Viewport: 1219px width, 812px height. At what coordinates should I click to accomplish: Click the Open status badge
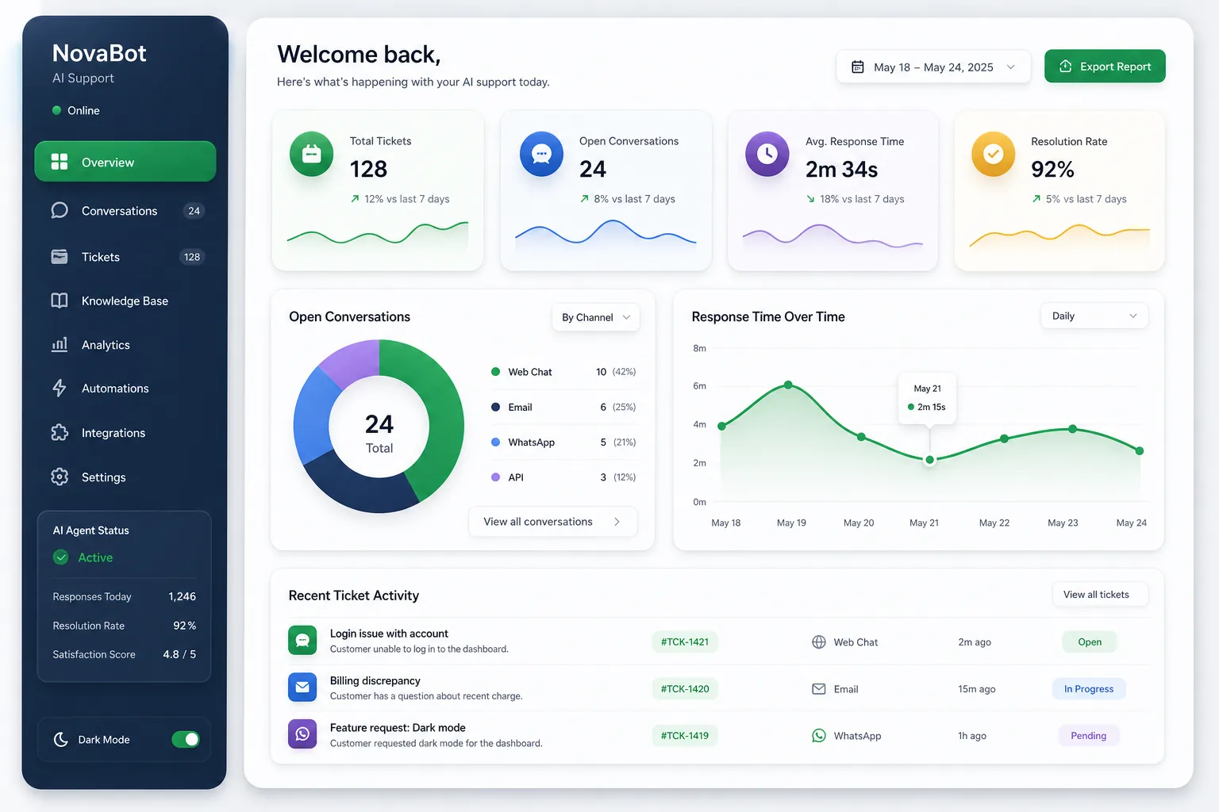(x=1089, y=642)
